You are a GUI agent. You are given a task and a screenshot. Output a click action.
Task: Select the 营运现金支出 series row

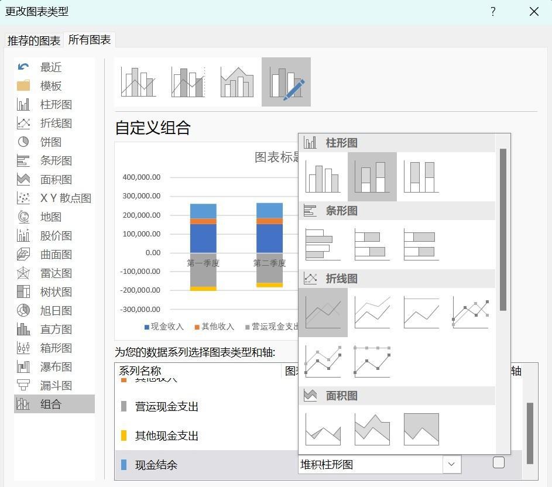click(x=206, y=406)
